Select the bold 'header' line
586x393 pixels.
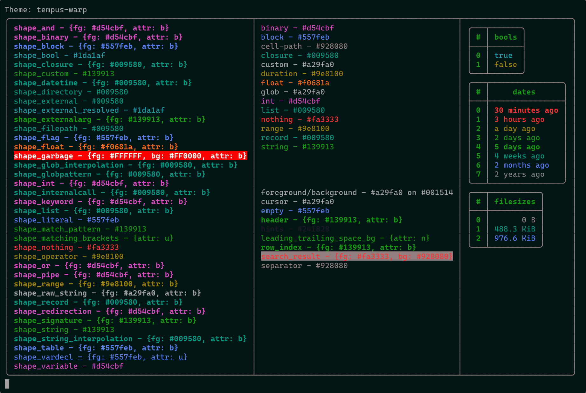tap(332, 220)
